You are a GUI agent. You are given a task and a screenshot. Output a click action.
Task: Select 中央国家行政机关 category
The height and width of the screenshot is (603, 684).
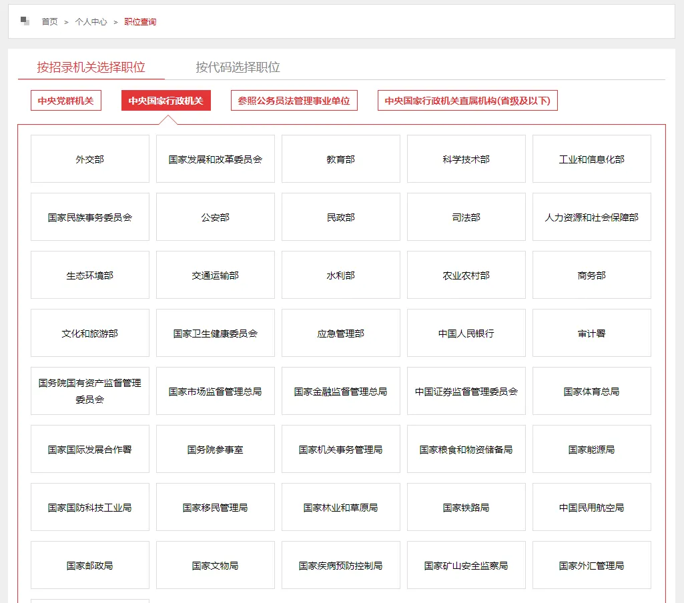pos(165,101)
